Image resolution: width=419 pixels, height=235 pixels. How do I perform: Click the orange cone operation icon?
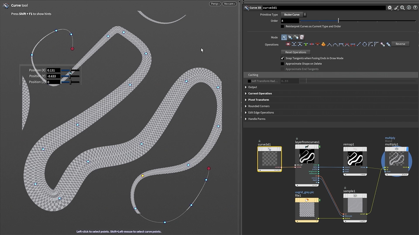tap(323, 44)
